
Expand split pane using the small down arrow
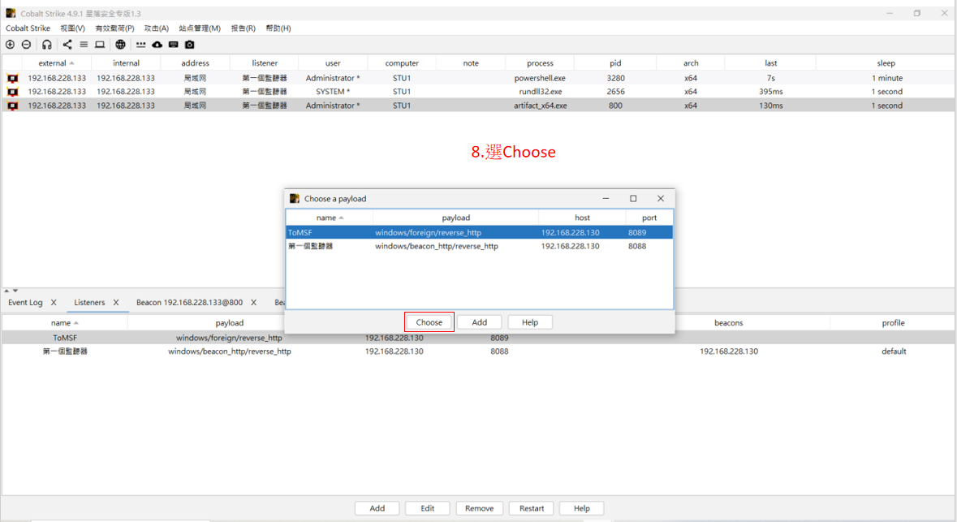point(15,291)
